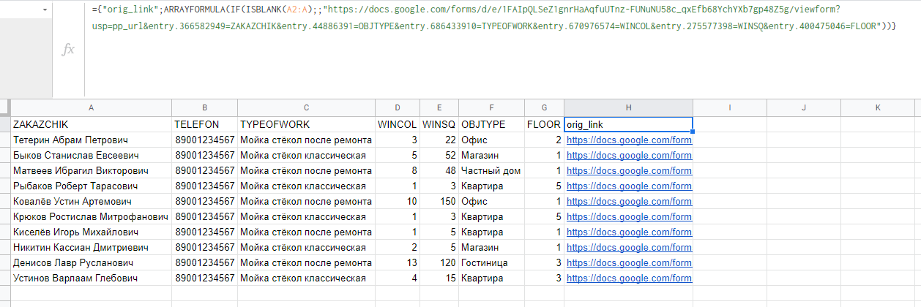Select the FLOOR header cell
This screenshot has width=921, height=307.
point(544,124)
